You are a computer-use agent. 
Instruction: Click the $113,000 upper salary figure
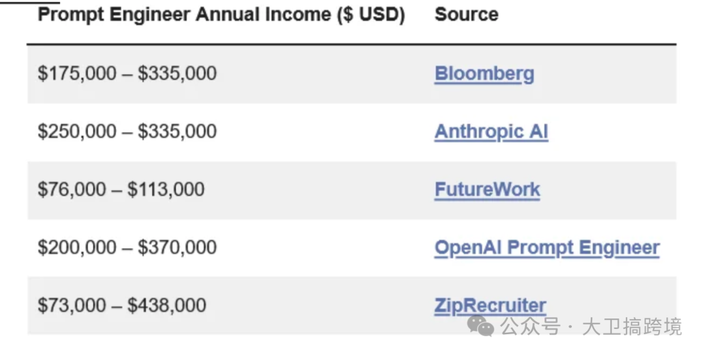click(x=166, y=189)
